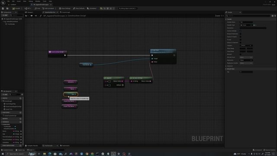Viewport: 277px width, 156px height.
Task: Select the Event Tick graph entry
Action: 9,109
